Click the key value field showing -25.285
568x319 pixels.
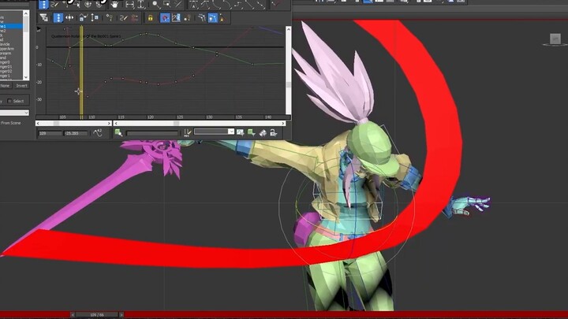[x=76, y=133]
